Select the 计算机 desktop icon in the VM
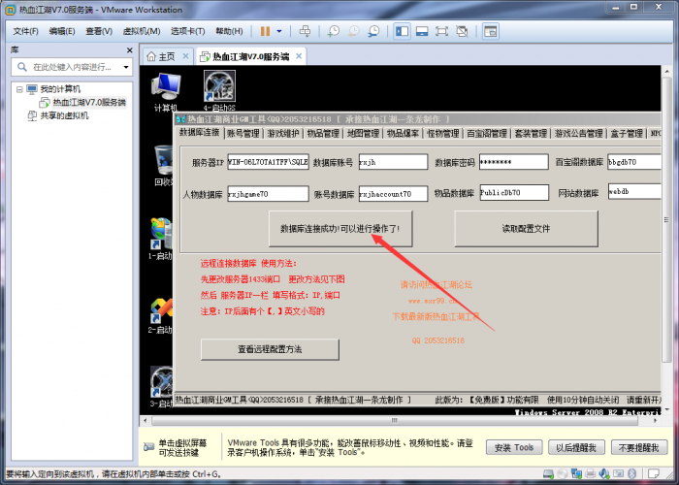This screenshot has height=485, width=679. tap(166, 92)
